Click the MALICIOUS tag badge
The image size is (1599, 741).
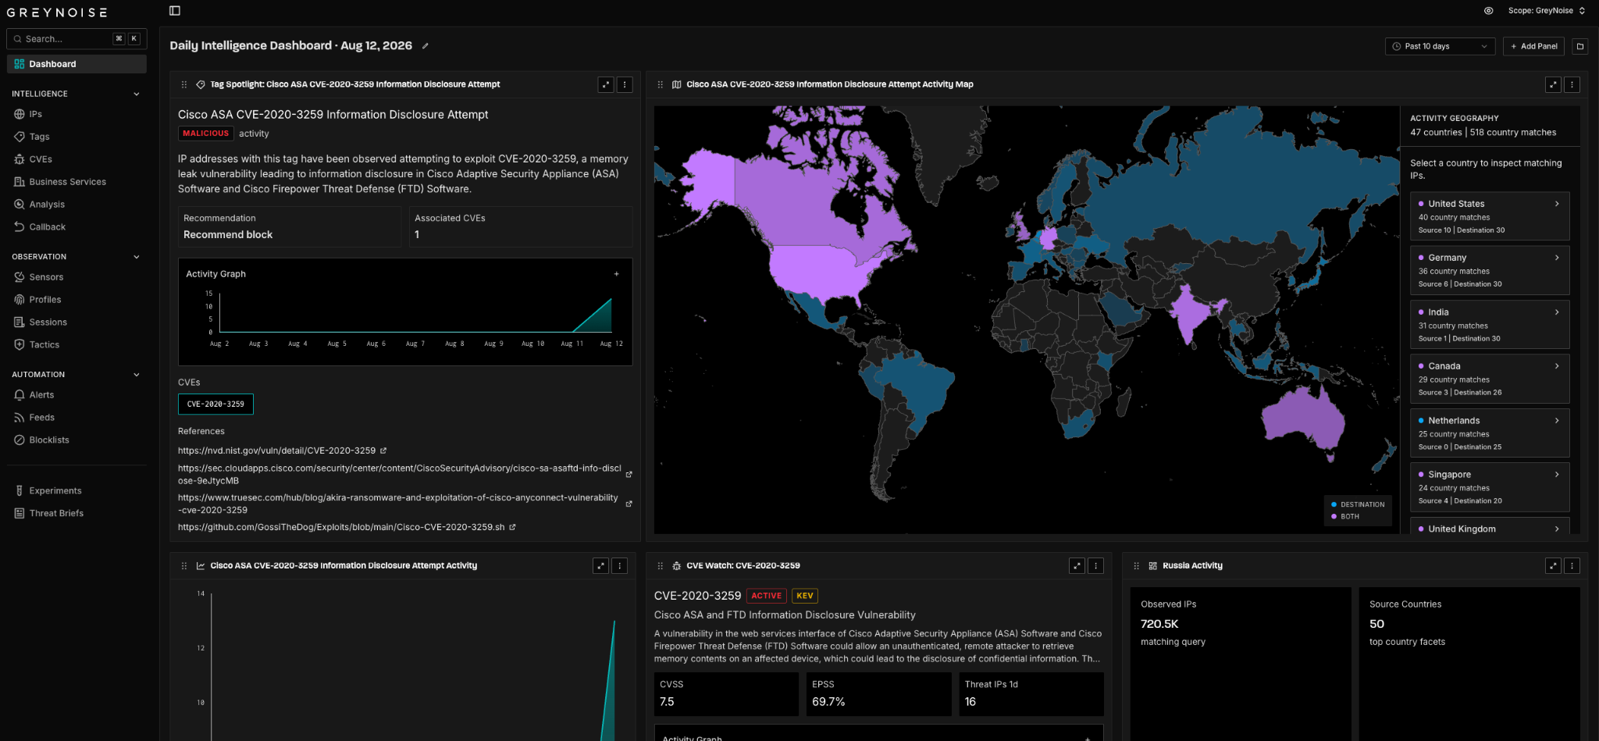coord(206,134)
